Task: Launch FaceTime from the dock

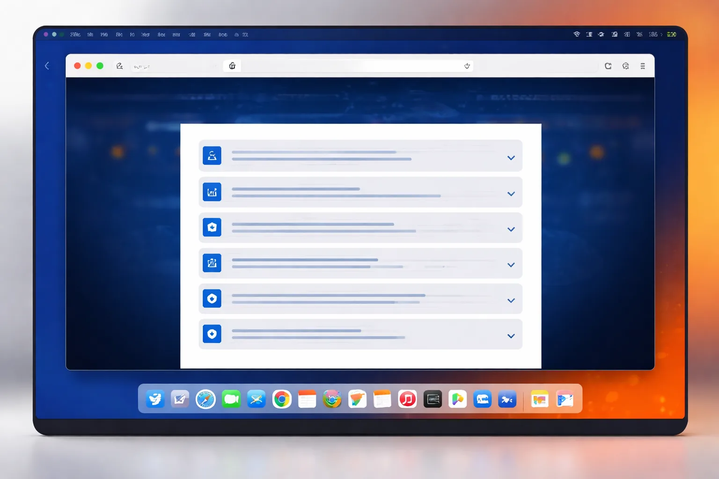Action: click(231, 399)
